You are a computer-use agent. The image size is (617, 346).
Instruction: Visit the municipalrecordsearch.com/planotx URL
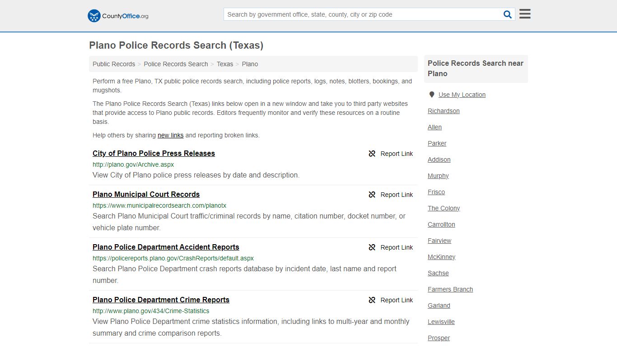point(159,205)
